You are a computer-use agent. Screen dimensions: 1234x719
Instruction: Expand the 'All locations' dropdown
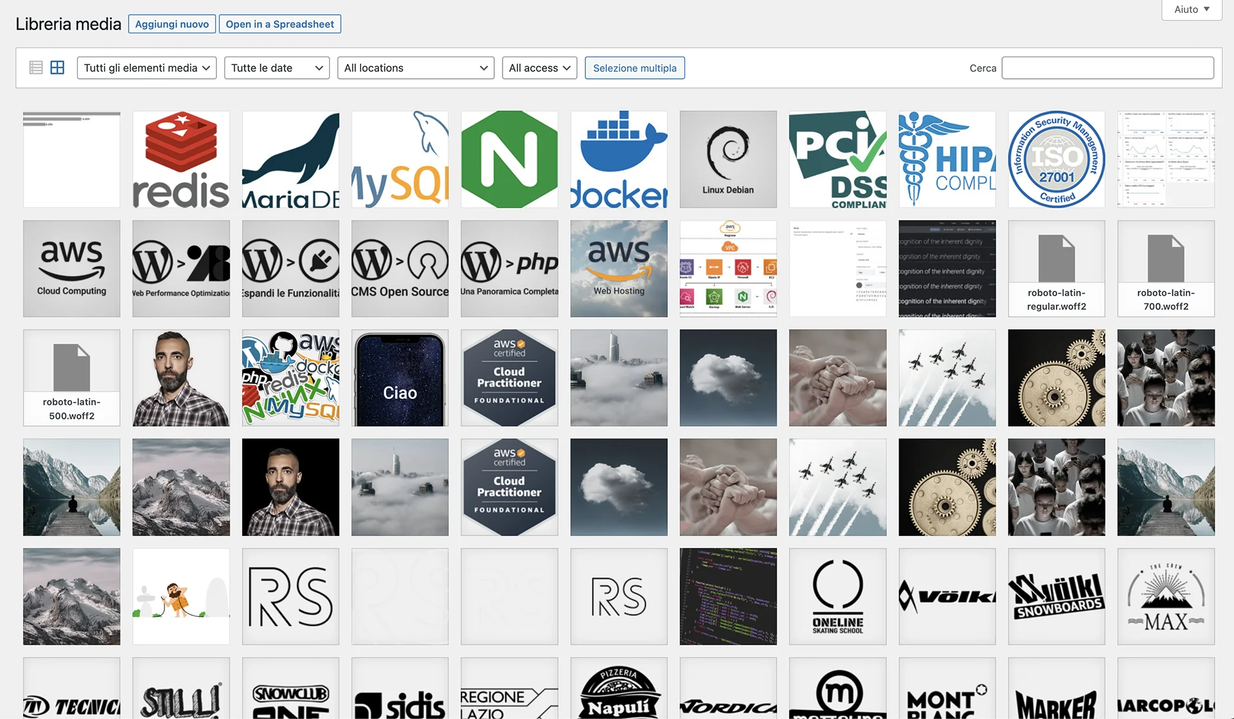click(x=416, y=68)
